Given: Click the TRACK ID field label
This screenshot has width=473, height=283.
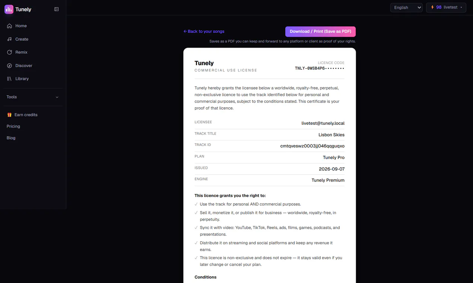Looking at the screenshot, I should [x=203, y=145].
